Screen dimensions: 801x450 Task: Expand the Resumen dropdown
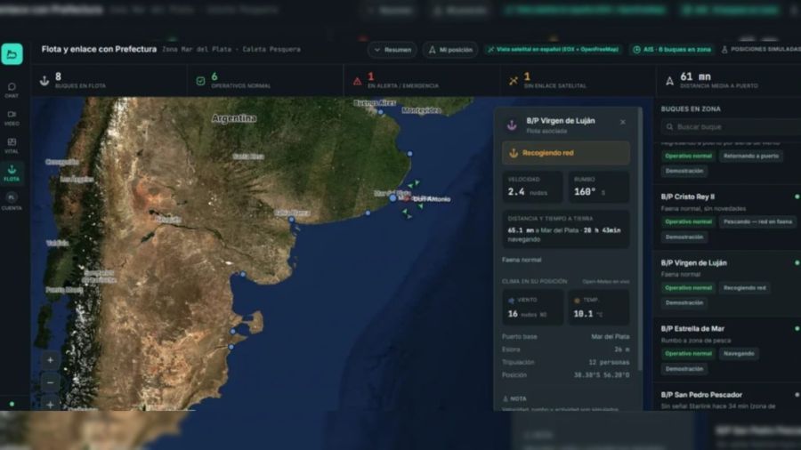[392, 50]
